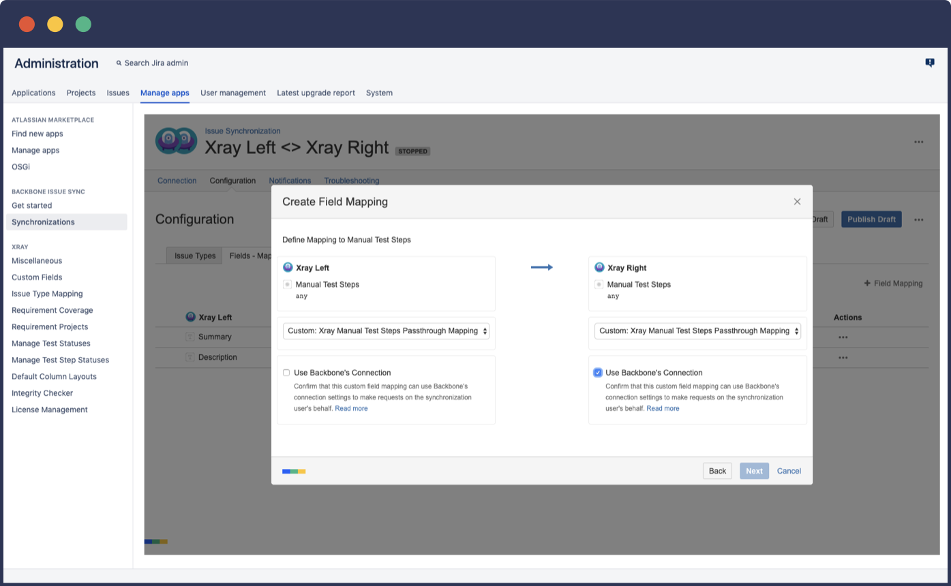951x586 pixels.
Task: Click the Description field row text
Action: point(217,357)
